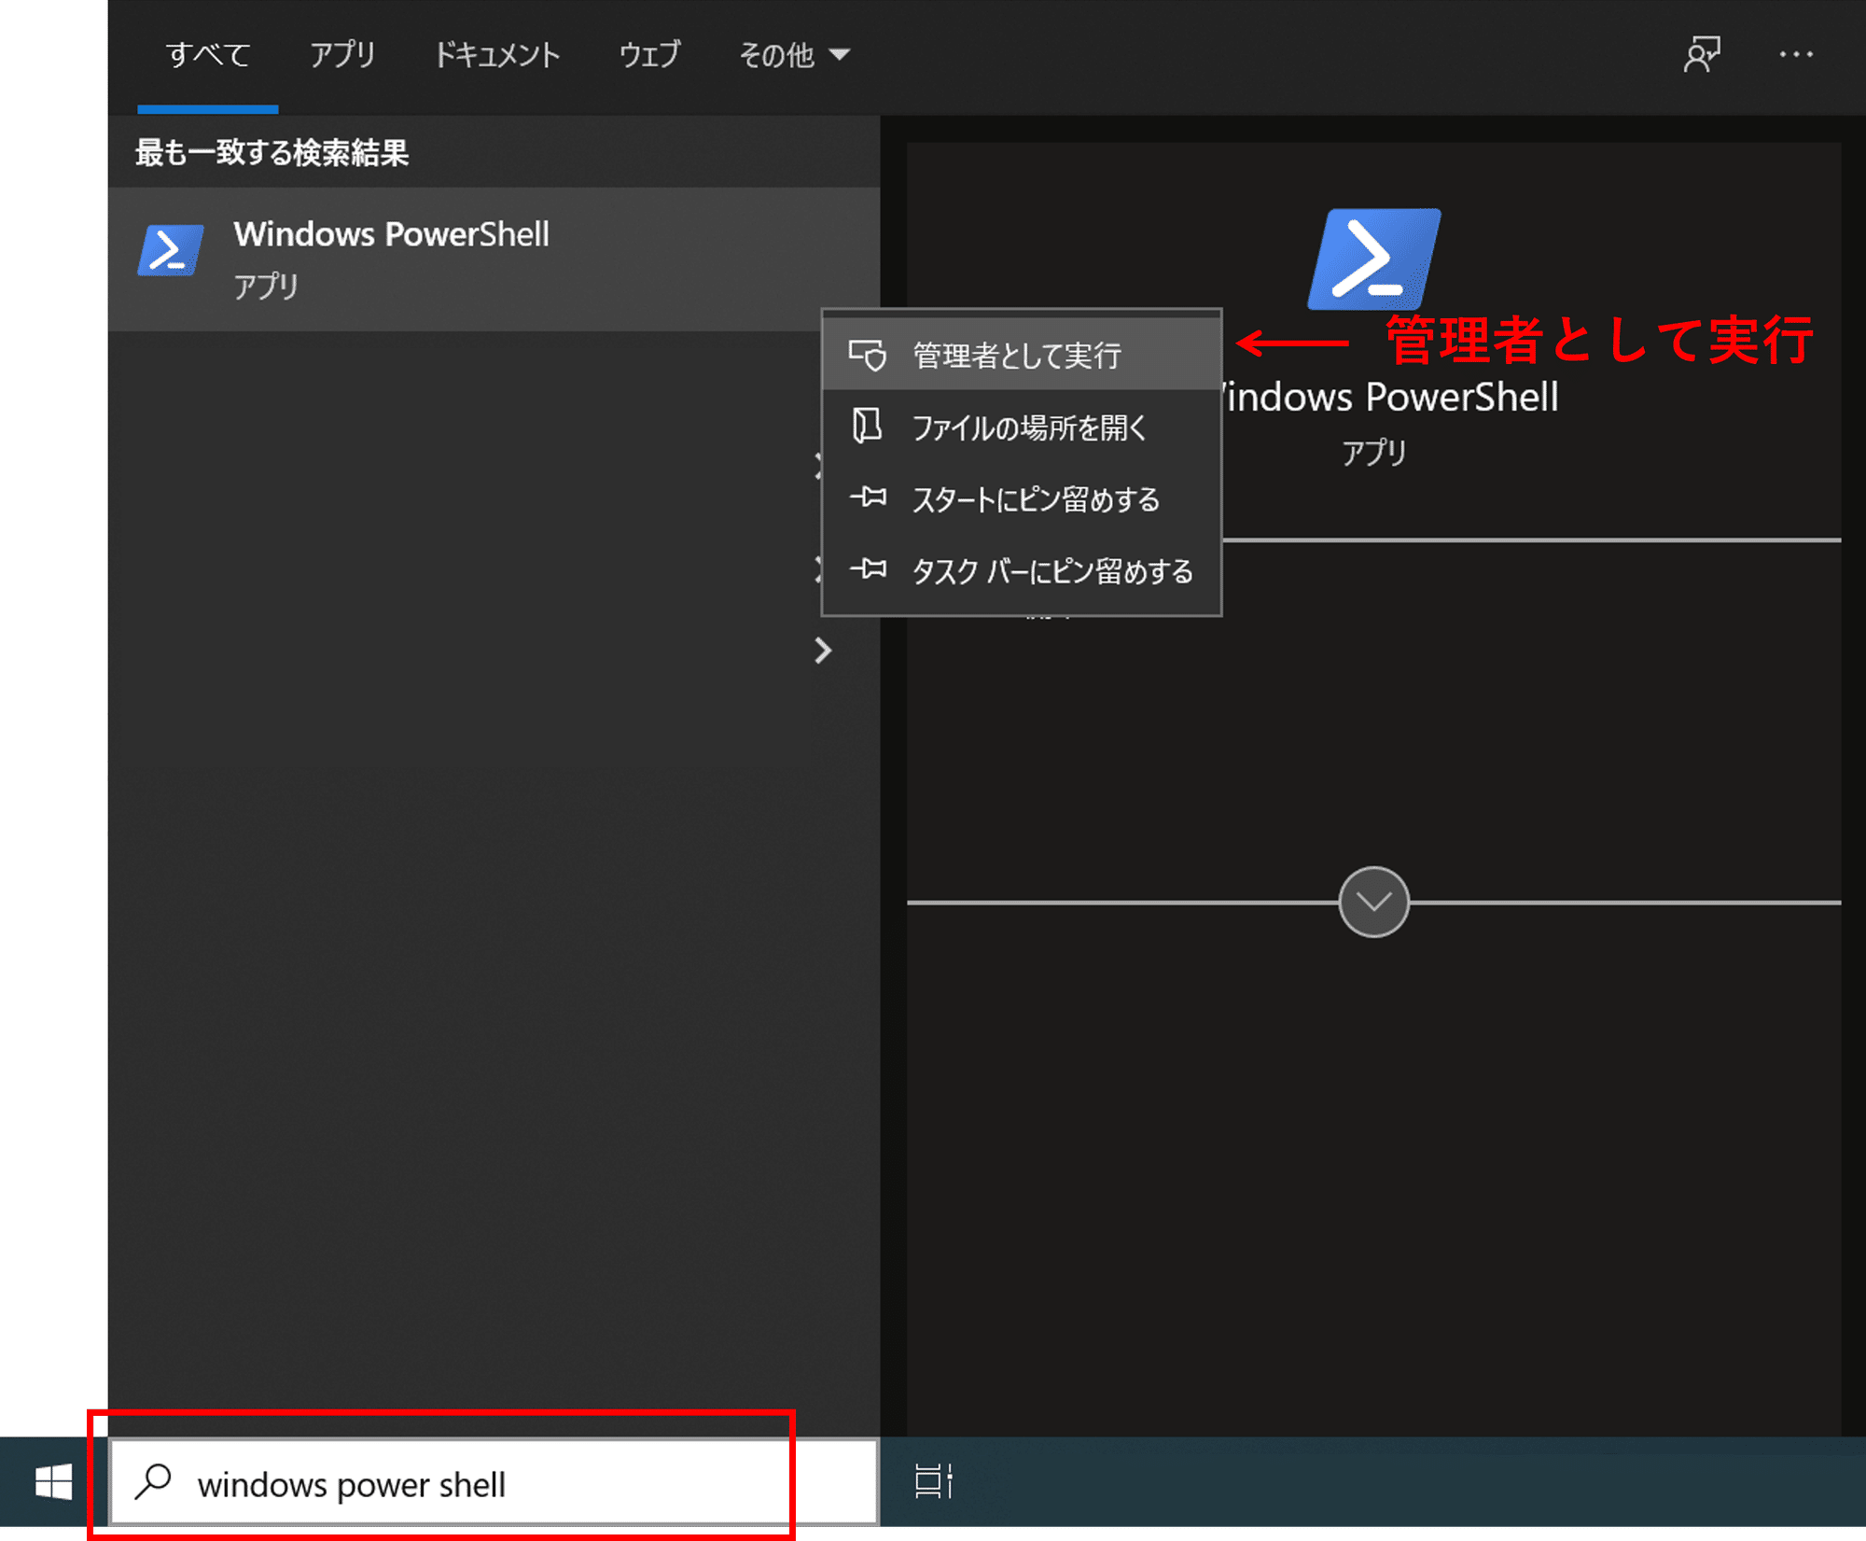
Task: Click the shield icon beside 管理者として実行
Action: pos(867,355)
